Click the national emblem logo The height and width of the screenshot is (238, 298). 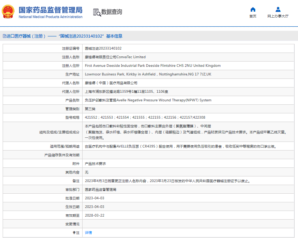(8, 12)
